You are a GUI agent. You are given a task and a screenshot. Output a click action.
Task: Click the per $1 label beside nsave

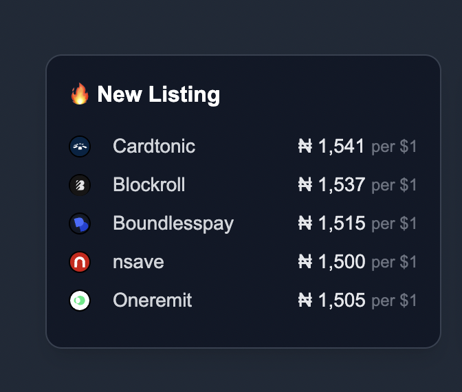[394, 263]
